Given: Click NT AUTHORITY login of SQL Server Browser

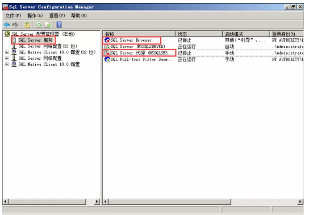Looking at the screenshot, I should (288, 40).
